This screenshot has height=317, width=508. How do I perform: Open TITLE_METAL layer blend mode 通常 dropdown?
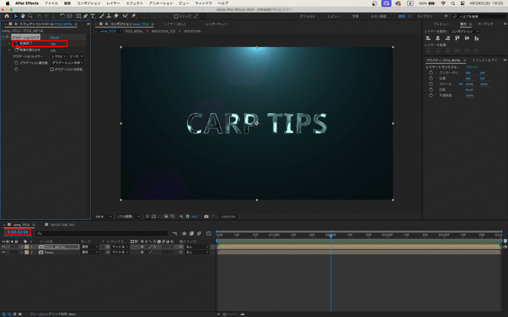pyautogui.click(x=90, y=247)
